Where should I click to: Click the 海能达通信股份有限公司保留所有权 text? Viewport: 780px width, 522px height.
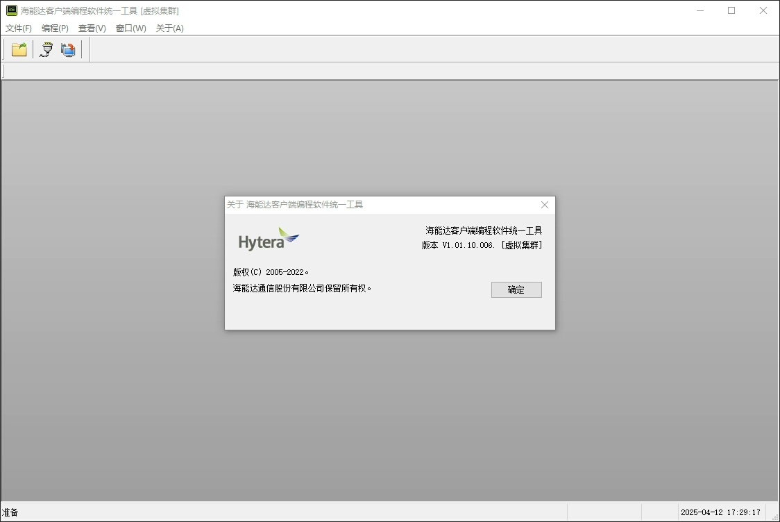coord(302,288)
